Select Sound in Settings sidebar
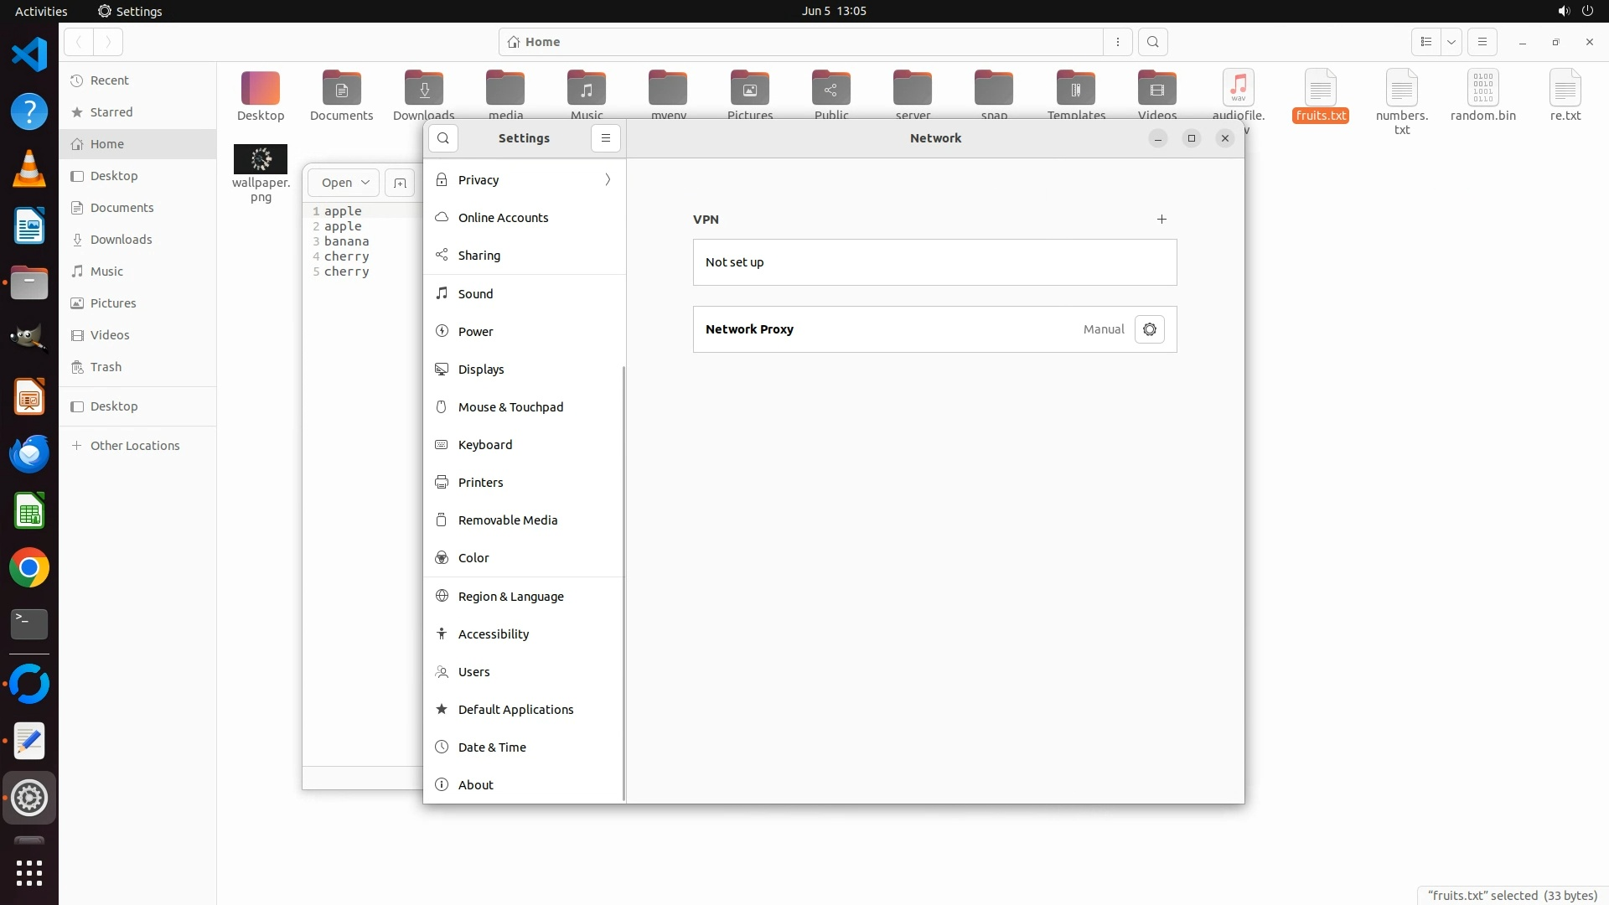The image size is (1609, 905). pyautogui.click(x=475, y=294)
